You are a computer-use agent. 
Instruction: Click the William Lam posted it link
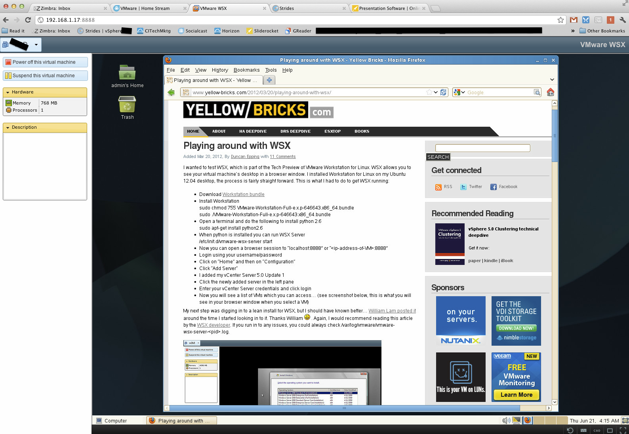[392, 311]
